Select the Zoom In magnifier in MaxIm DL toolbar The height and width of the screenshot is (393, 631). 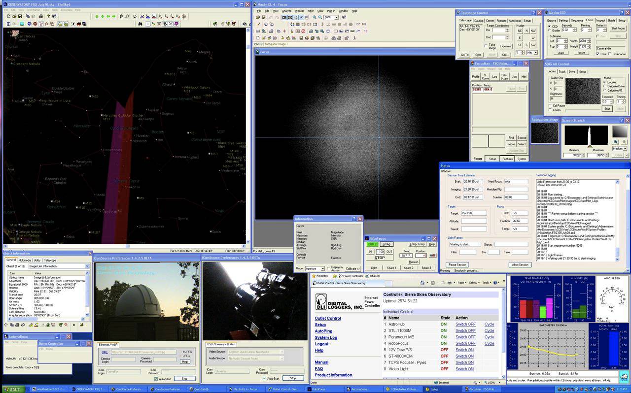(x=315, y=17)
